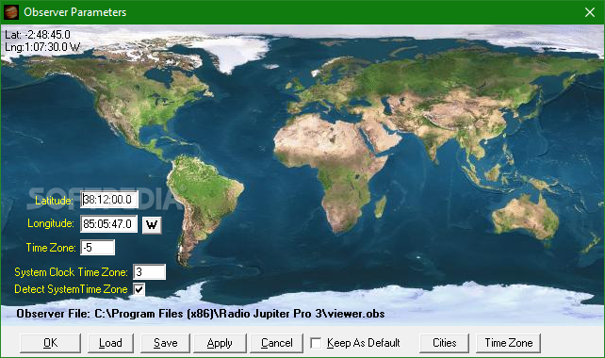605x358 pixels.
Task: Edit the Time Zone field
Action: pyautogui.click(x=97, y=248)
